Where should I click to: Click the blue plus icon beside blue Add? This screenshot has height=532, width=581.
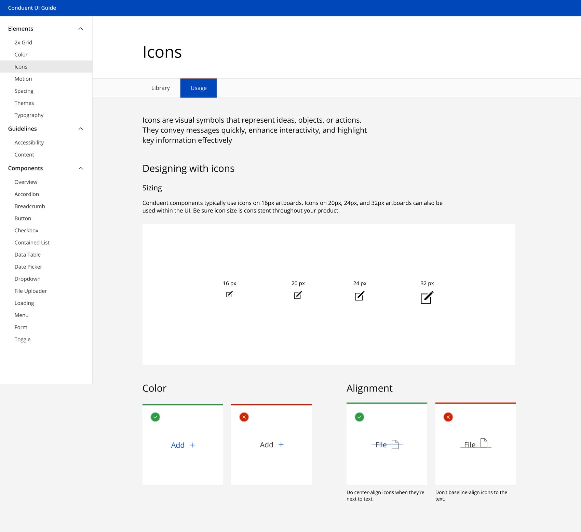(x=192, y=445)
